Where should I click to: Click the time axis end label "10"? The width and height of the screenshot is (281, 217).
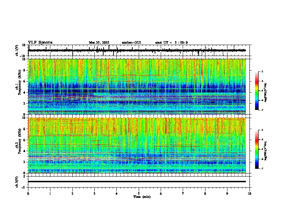pos(249,194)
